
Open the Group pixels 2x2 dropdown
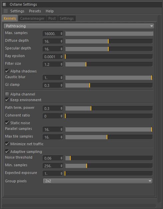point(98,181)
